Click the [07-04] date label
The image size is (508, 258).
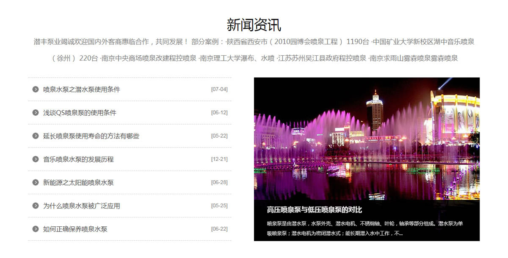(x=219, y=90)
